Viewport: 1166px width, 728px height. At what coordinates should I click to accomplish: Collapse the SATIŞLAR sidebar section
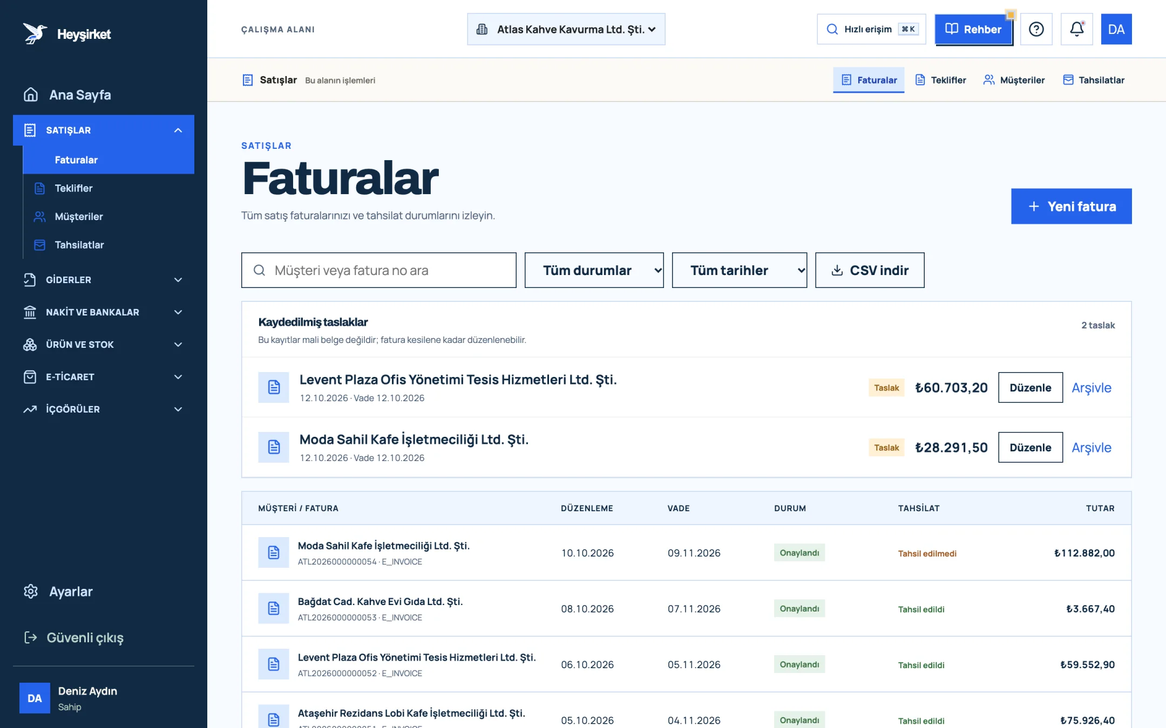coord(104,130)
